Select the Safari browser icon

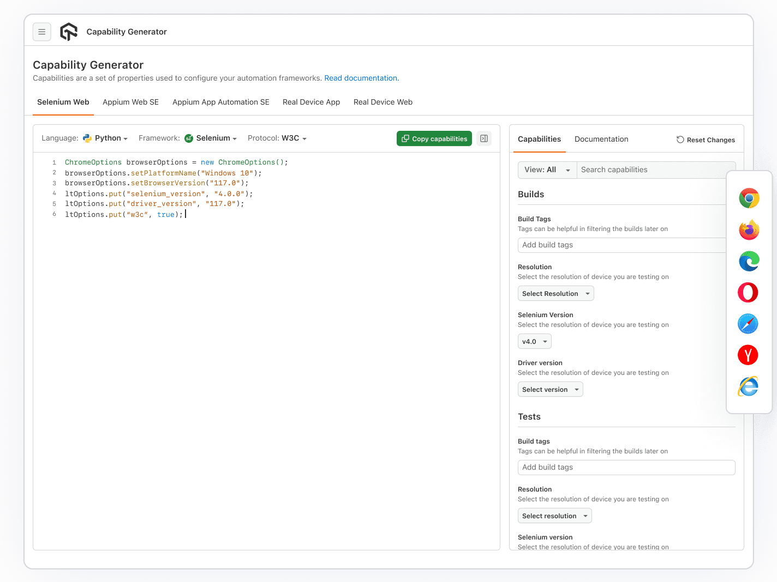tap(748, 323)
